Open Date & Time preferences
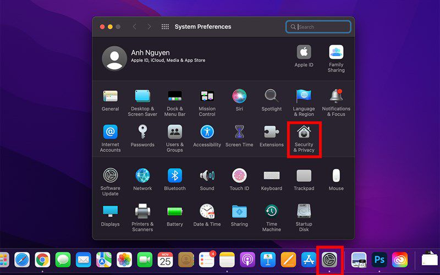Screen dimensions: 440x275 click(x=207, y=215)
